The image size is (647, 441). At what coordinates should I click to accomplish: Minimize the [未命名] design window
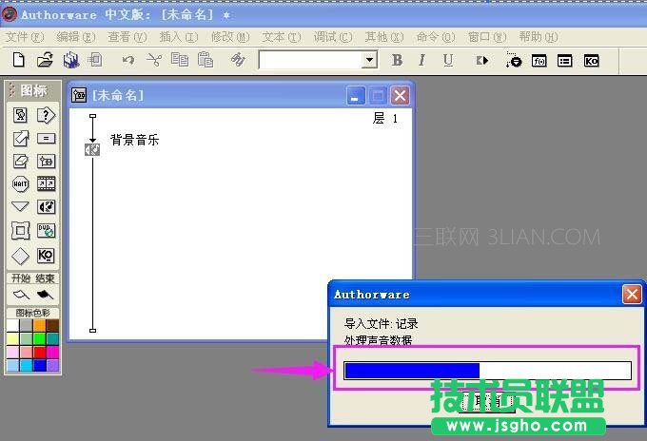coord(355,96)
